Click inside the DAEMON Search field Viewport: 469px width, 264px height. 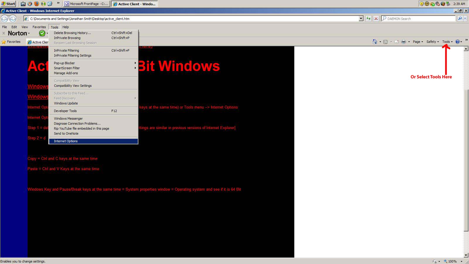419,18
